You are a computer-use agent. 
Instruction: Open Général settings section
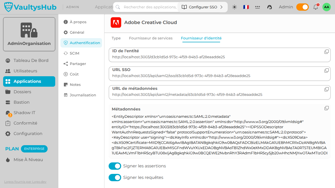click(x=81, y=32)
